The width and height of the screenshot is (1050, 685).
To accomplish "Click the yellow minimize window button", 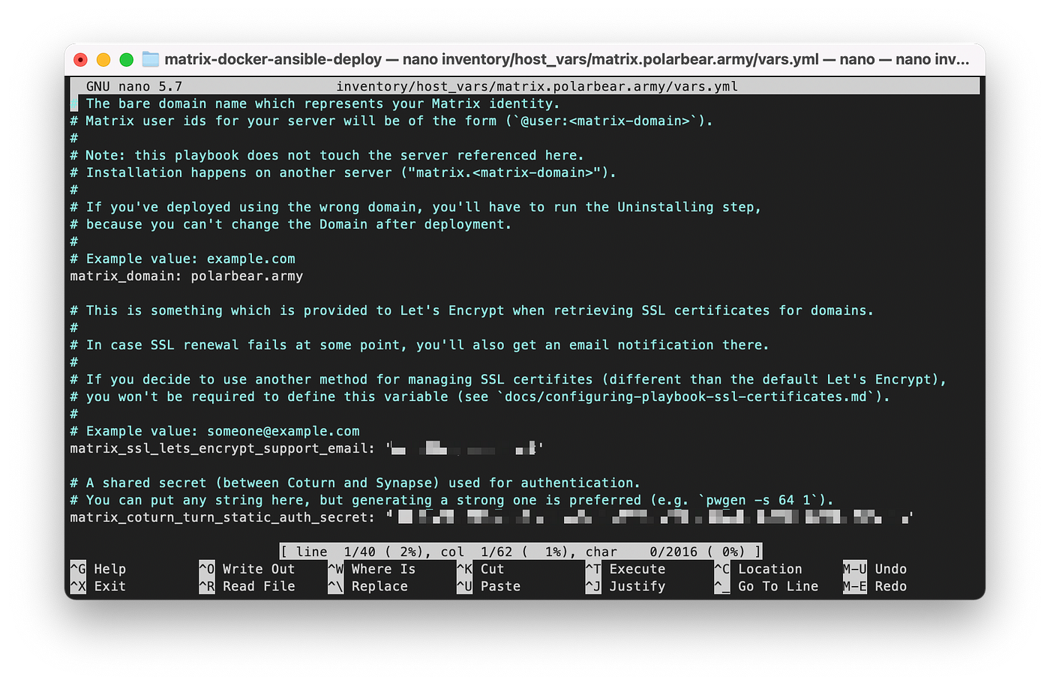I will [x=103, y=60].
